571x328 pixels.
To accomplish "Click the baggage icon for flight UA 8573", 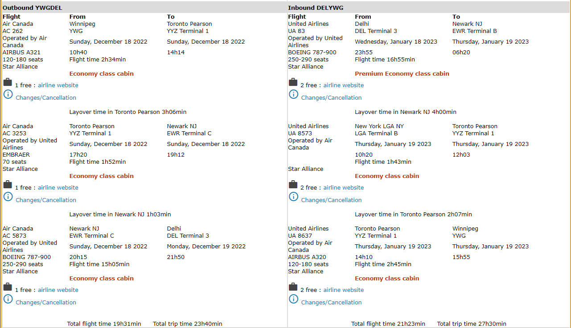I will pos(293,185).
